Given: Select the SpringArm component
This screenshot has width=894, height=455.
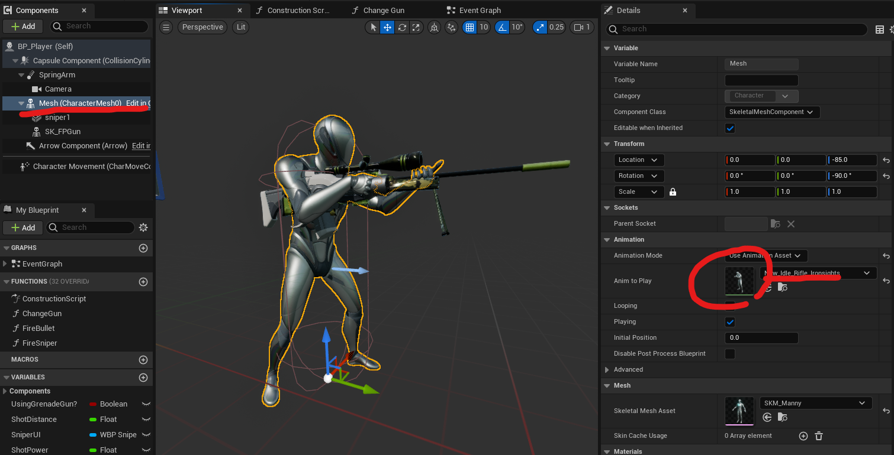Looking at the screenshot, I should [57, 75].
